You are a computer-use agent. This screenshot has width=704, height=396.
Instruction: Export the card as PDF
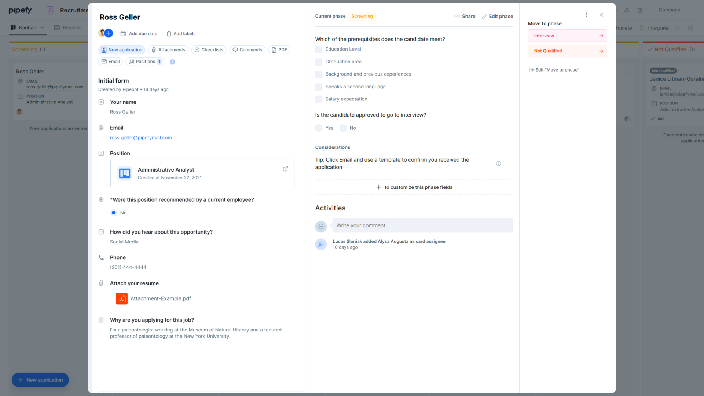pos(279,49)
